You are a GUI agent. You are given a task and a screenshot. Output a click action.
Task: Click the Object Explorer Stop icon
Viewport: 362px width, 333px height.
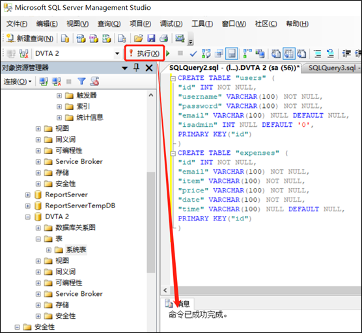[69, 81]
